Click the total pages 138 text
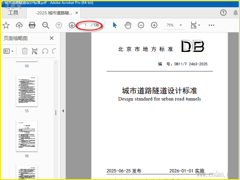This screenshot has width=240, height=180. (x=96, y=25)
